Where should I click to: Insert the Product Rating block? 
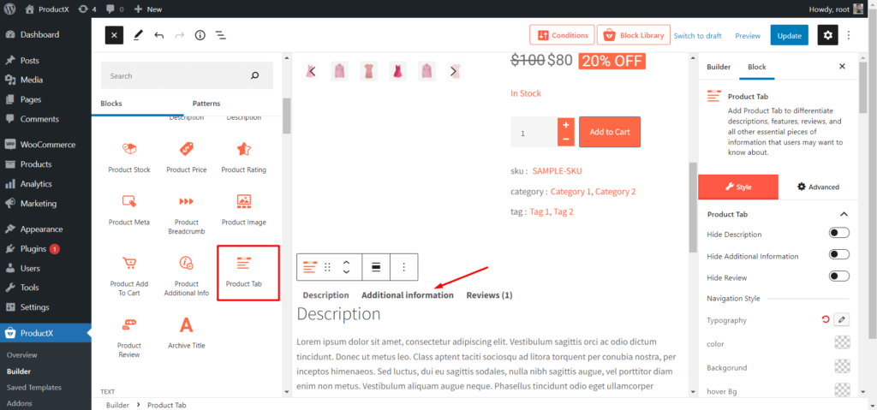point(244,157)
